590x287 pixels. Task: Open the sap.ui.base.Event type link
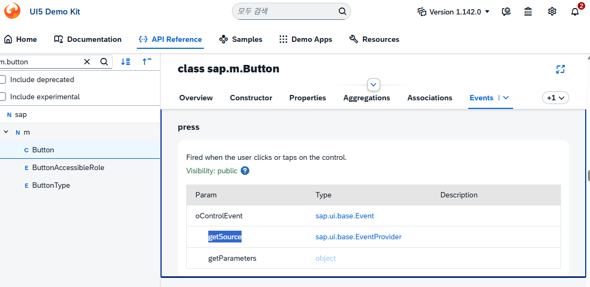click(345, 216)
